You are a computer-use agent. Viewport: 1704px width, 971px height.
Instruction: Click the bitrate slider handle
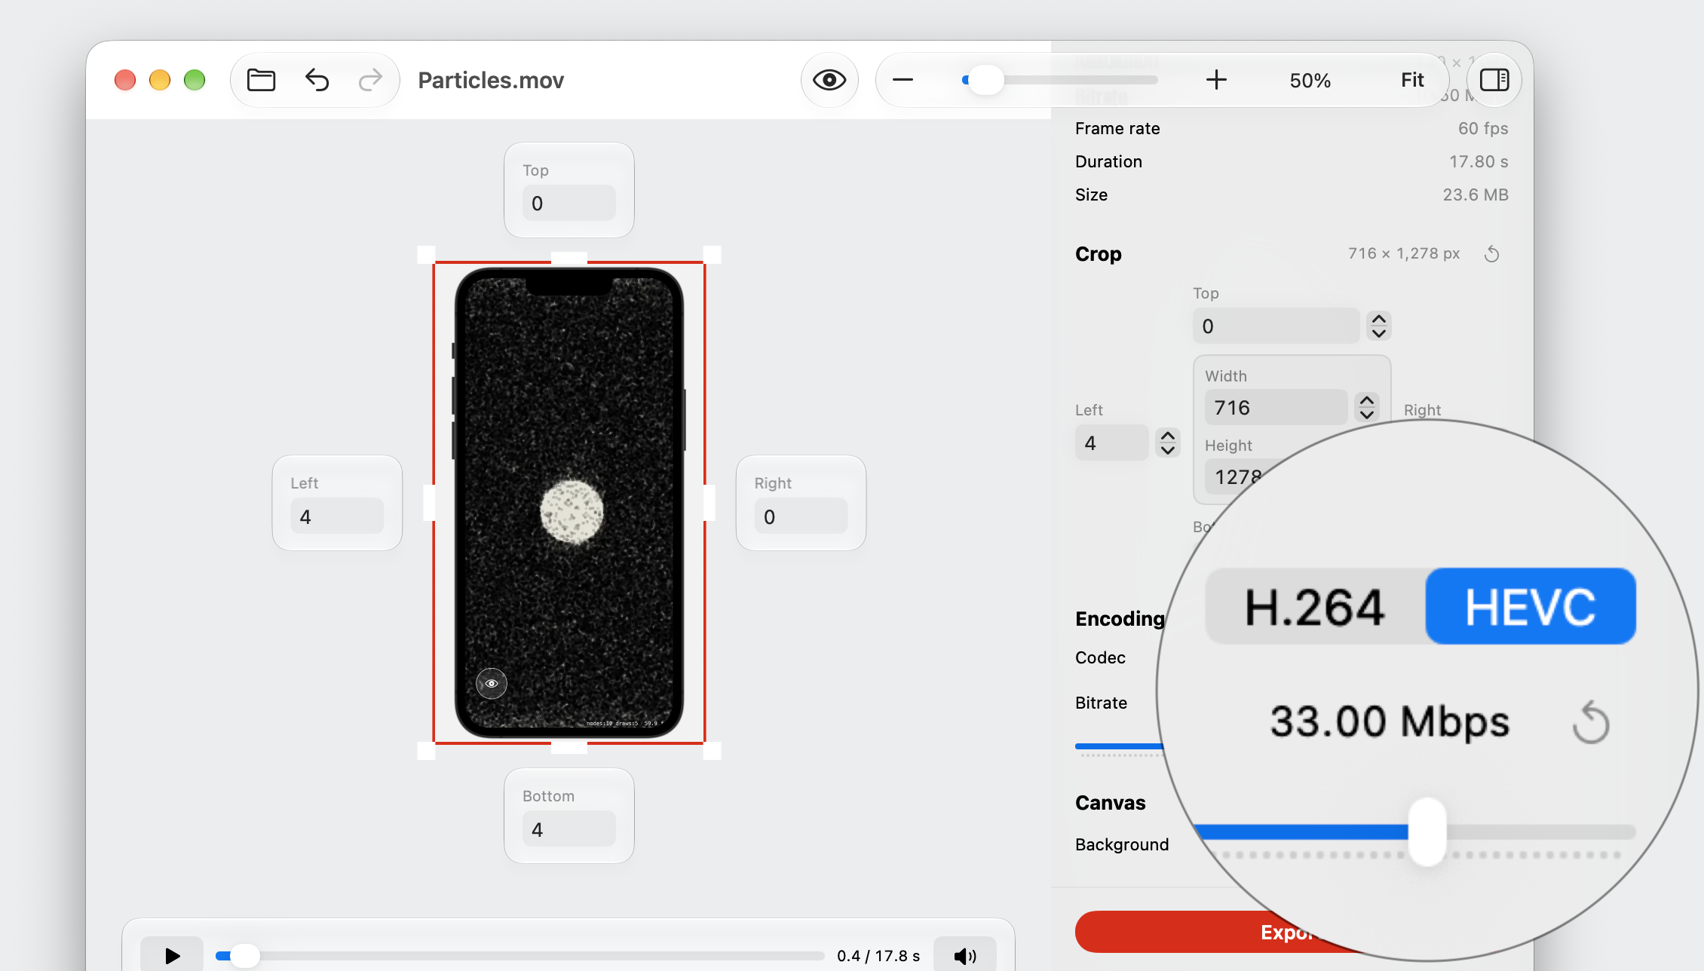click(1427, 832)
